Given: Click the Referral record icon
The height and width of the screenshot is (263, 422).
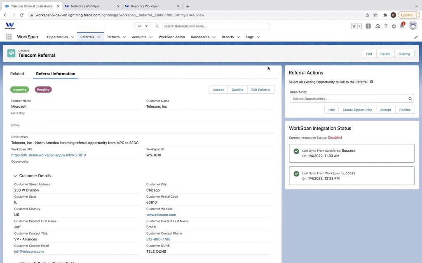Looking at the screenshot, I should click(x=11, y=53).
